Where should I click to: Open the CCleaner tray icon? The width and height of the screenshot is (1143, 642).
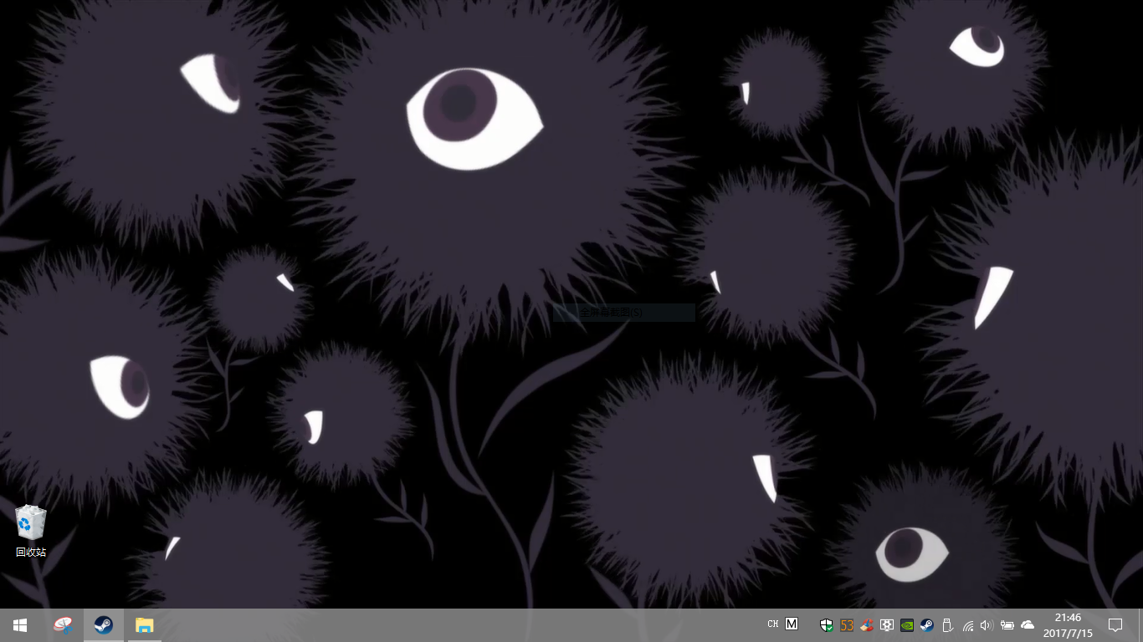pos(867,624)
